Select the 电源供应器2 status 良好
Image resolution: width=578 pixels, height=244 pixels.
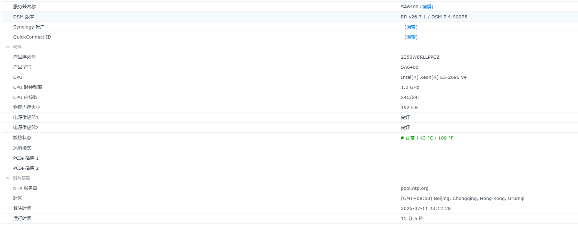[x=405, y=127]
